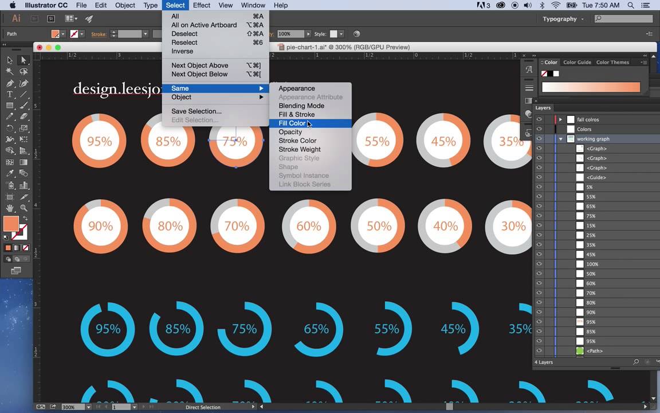The width and height of the screenshot is (660, 413).
Task: Hide the Colors layer
Action: point(539,129)
